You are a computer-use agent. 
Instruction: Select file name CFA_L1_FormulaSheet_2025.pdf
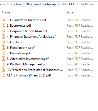click(x=29, y=75)
